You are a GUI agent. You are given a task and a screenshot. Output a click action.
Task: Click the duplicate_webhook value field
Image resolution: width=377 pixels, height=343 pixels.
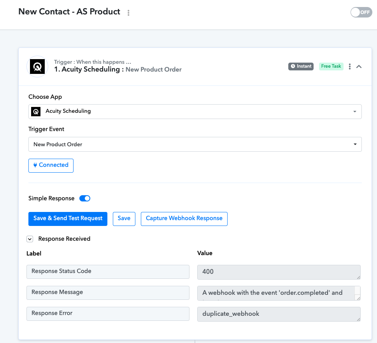279,314
